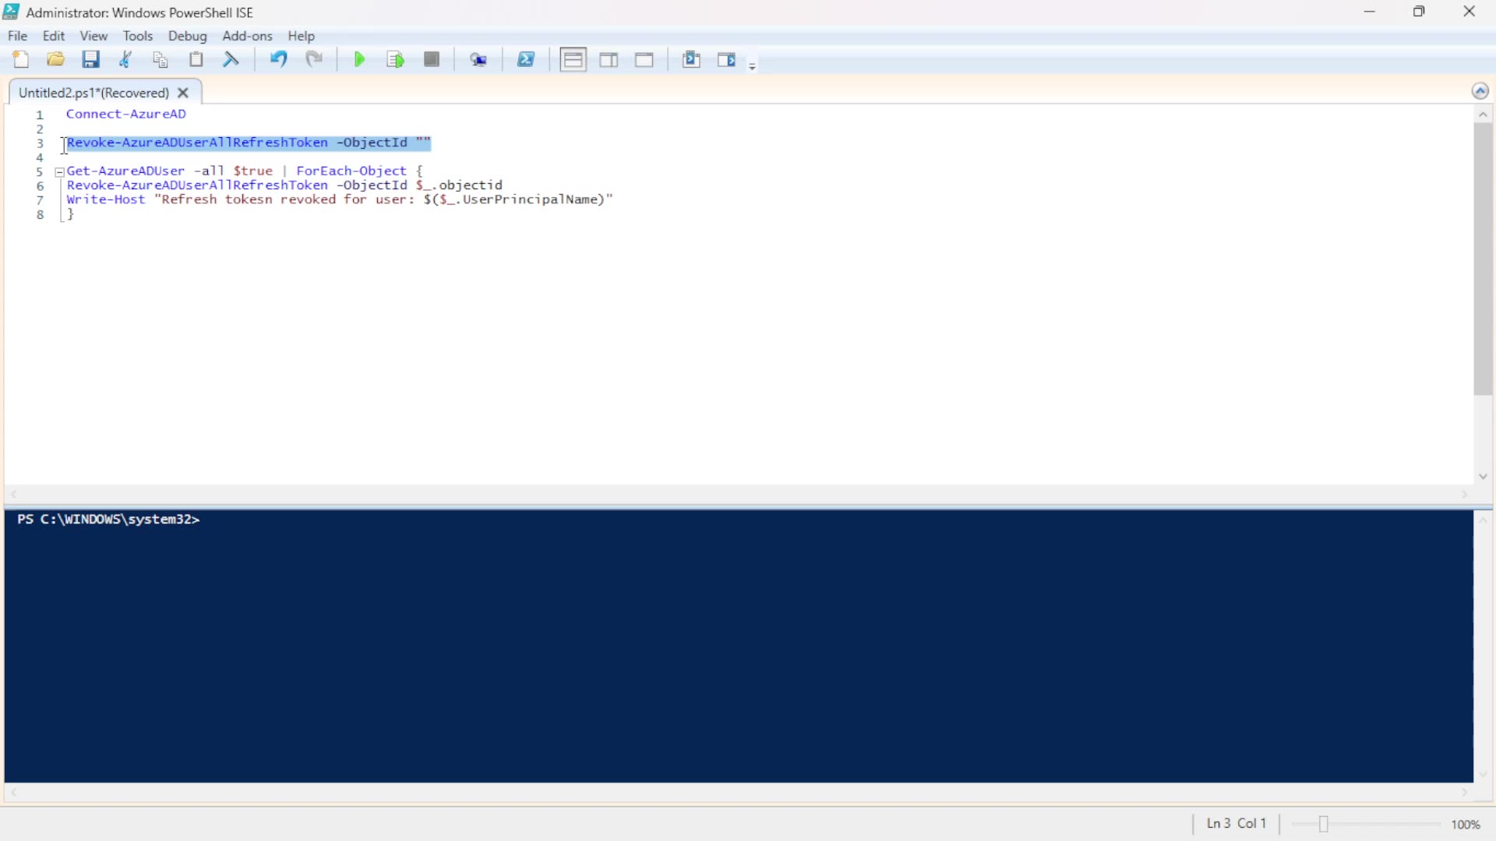This screenshot has width=1496, height=841.
Task: Adjust the zoom slider at bottom right
Action: coord(1323,824)
